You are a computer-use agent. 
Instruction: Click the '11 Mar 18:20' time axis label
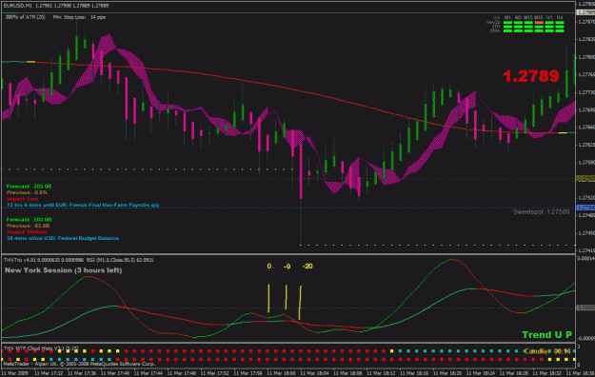click(x=447, y=373)
